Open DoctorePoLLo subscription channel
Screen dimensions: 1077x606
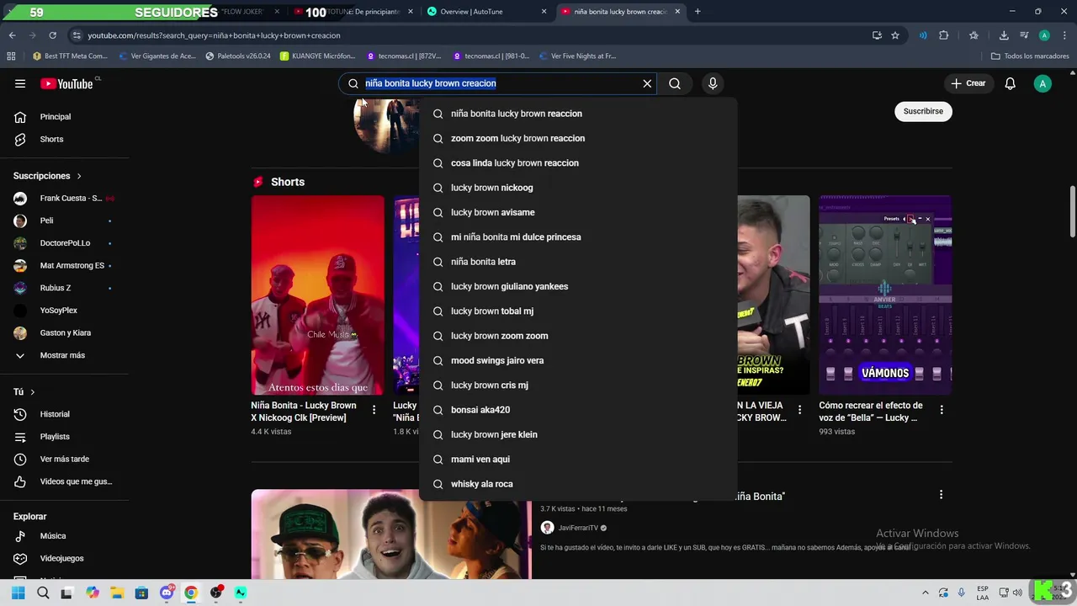tap(64, 243)
